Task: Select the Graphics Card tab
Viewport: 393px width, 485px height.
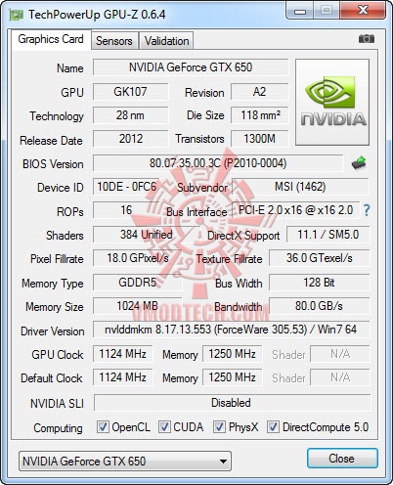Action: click(51, 39)
